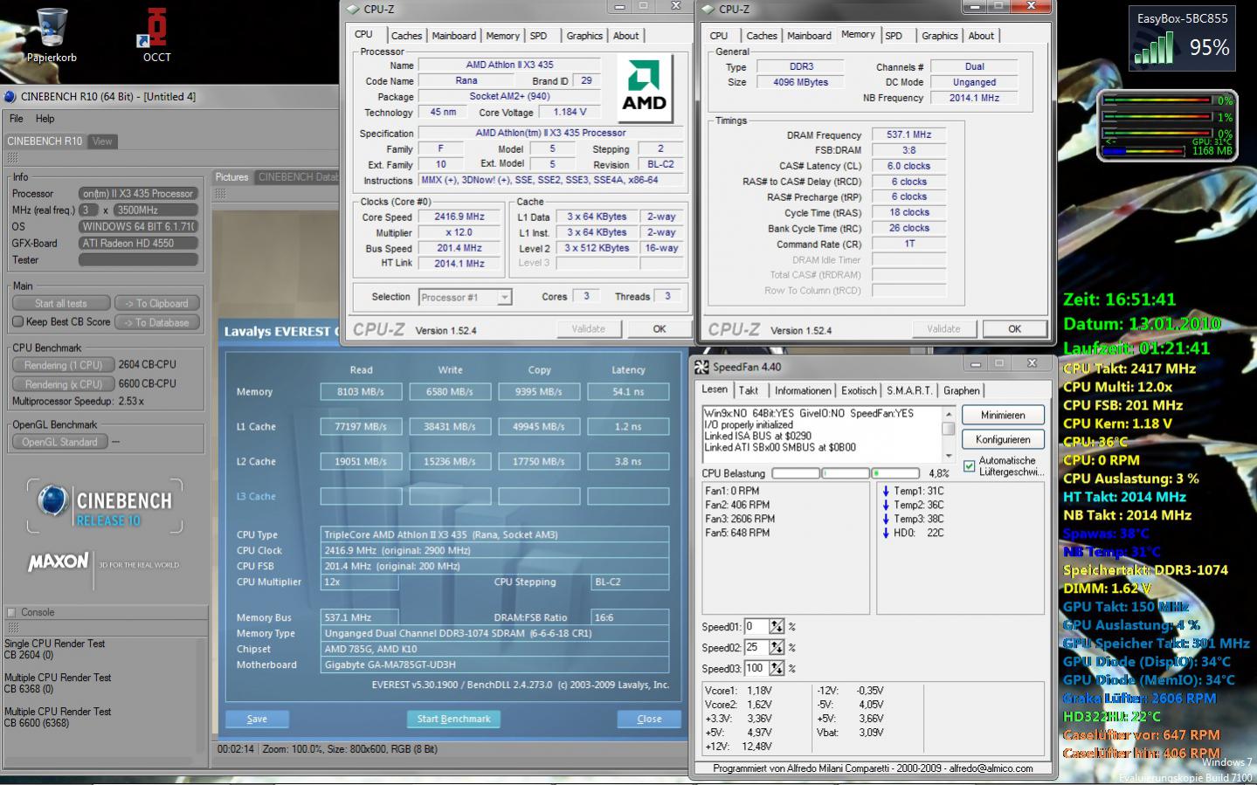Screen dimensions: 1257x785
Task: Click the EasyBox WLAN signal strength icon
Action: [1154, 49]
